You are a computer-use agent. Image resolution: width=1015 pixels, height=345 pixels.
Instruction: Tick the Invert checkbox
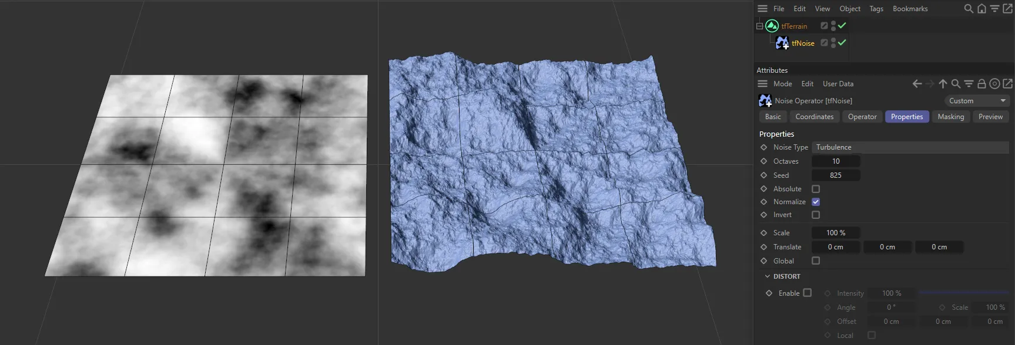816,215
